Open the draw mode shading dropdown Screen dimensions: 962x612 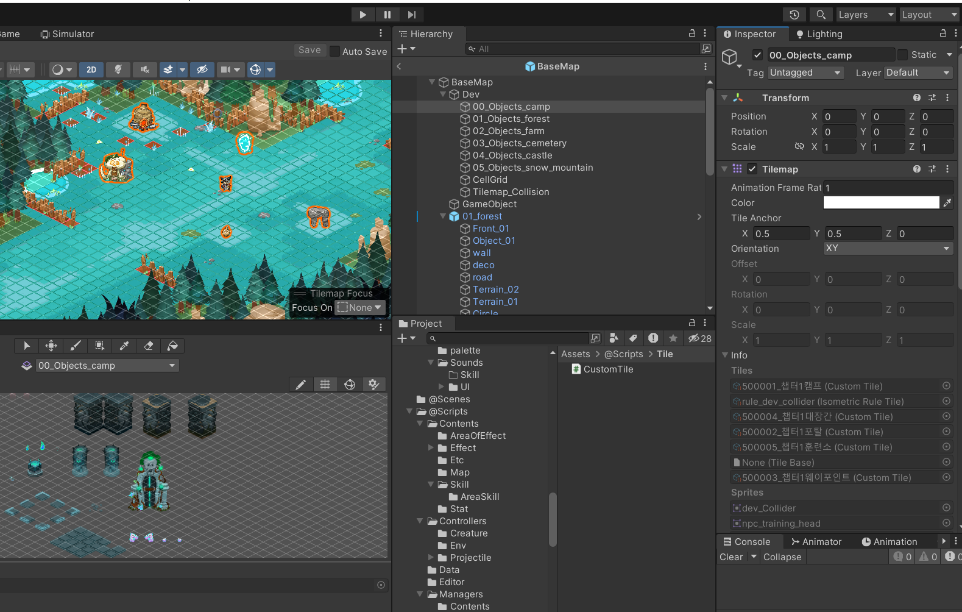point(62,69)
